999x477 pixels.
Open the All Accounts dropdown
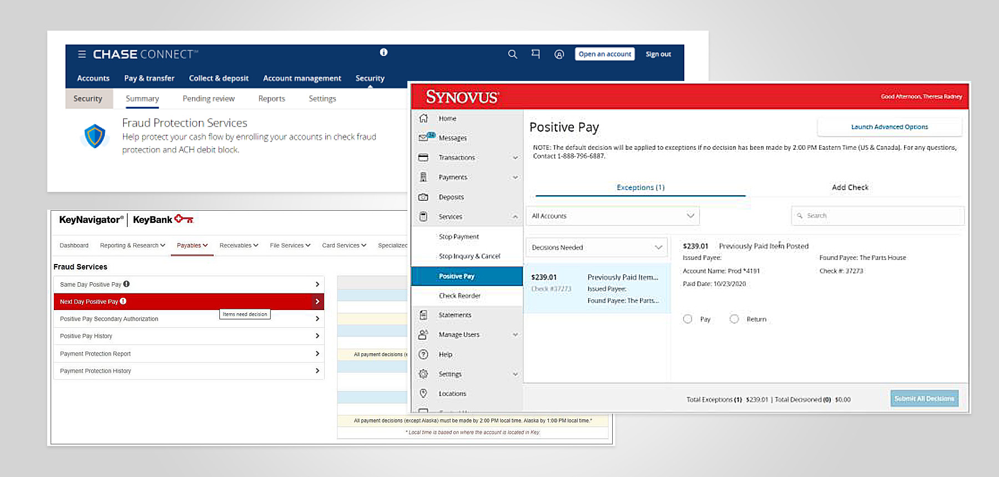coord(613,216)
